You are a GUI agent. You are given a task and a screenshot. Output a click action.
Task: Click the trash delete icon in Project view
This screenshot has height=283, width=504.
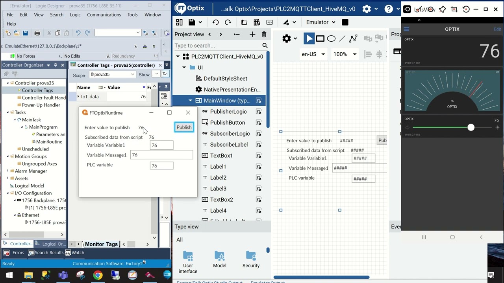(x=264, y=35)
